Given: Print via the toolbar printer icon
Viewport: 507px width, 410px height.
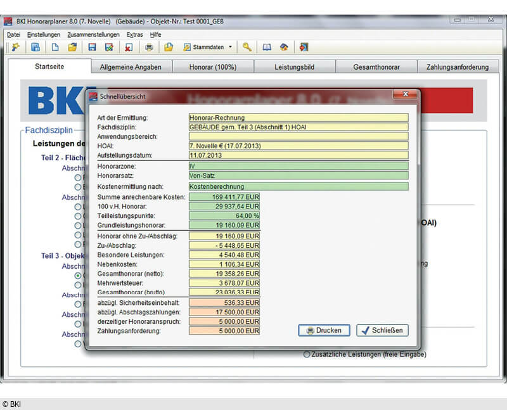Looking at the screenshot, I should point(149,48).
